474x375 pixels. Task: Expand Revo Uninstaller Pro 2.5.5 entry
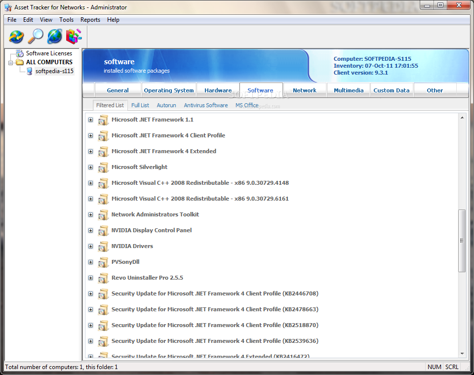tap(91, 278)
